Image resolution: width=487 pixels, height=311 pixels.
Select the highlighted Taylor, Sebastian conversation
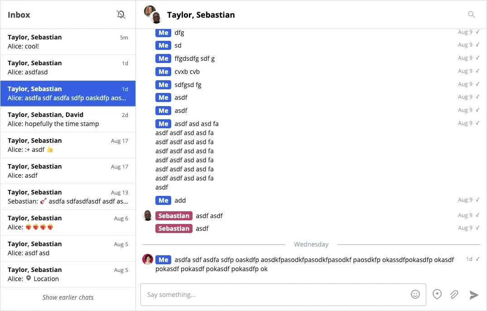pyautogui.click(x=68, y=93)
